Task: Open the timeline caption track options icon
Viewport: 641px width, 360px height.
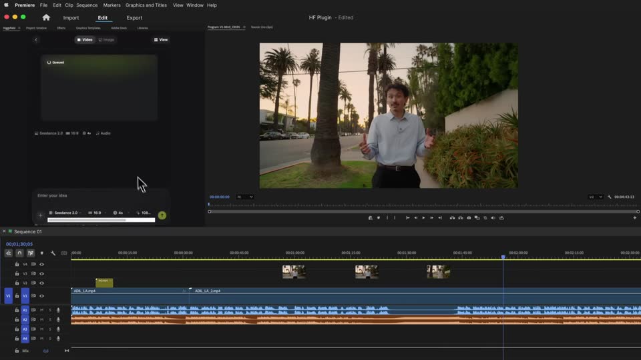Action: [x=64, y=253]
